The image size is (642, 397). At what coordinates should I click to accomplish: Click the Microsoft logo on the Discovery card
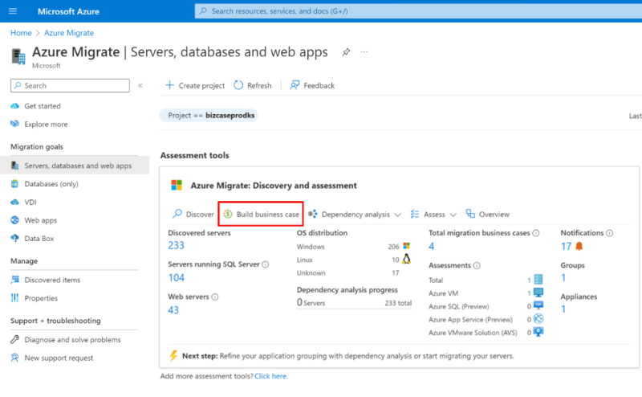177,186
